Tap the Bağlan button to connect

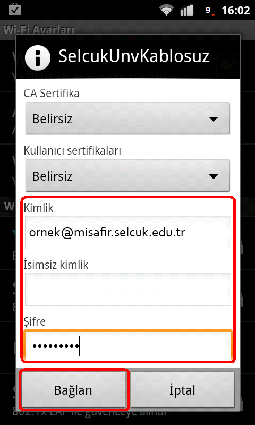click(x=73, y=390)
